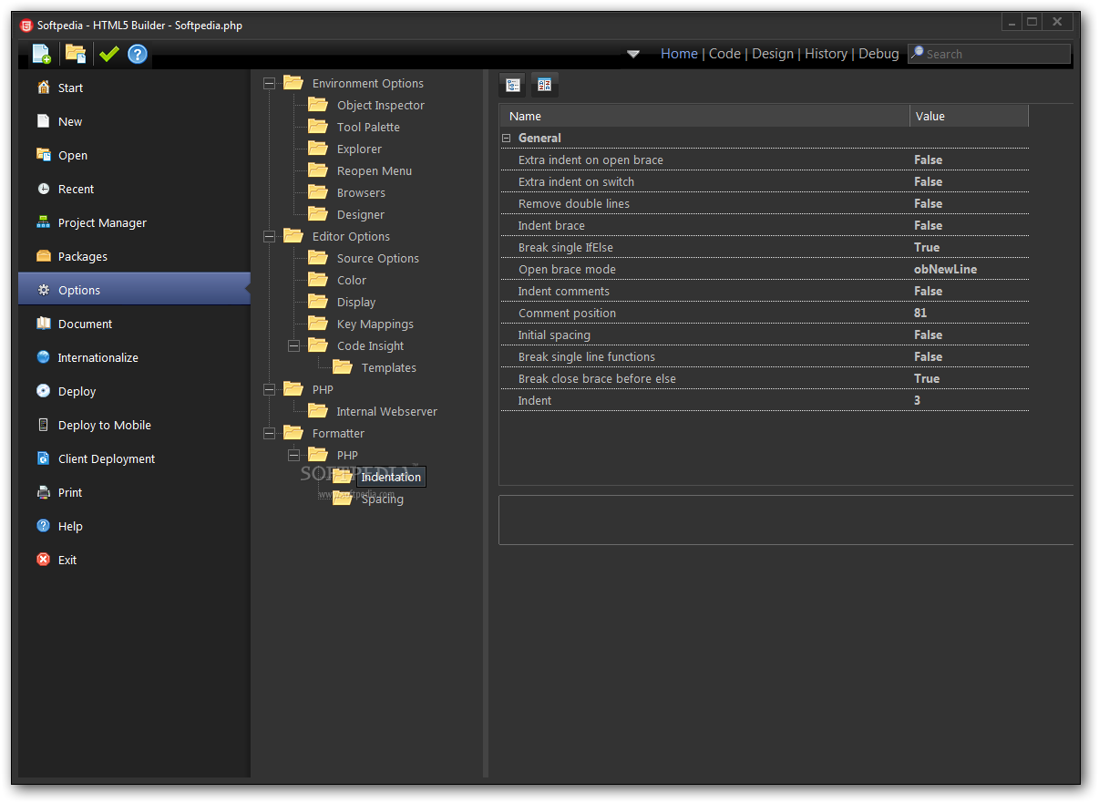Click the Print printer icon in sidebar
This screenshot has height=803, width=1099.
(x=43, y=492)
